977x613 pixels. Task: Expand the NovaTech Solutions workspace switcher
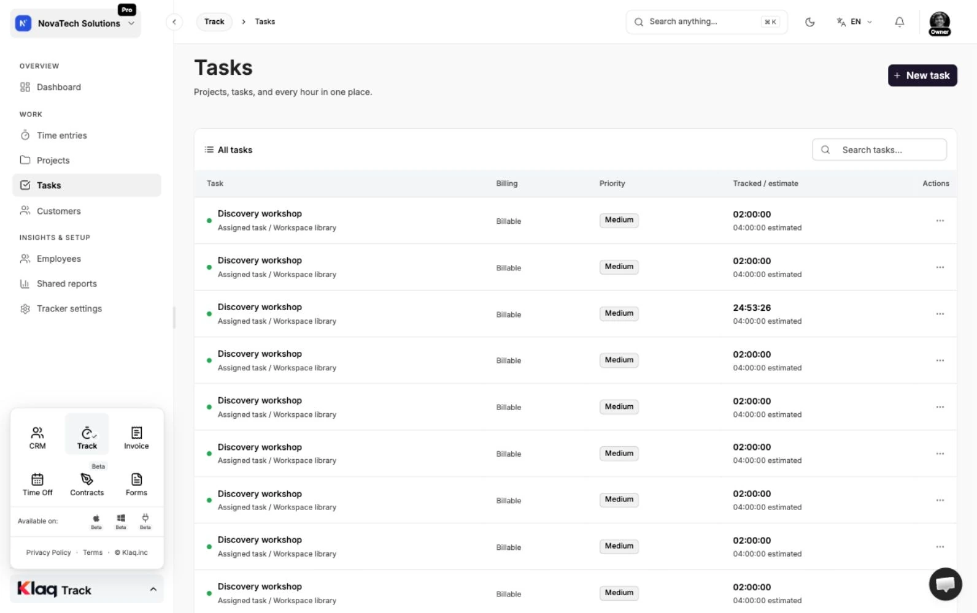(75, 23)
